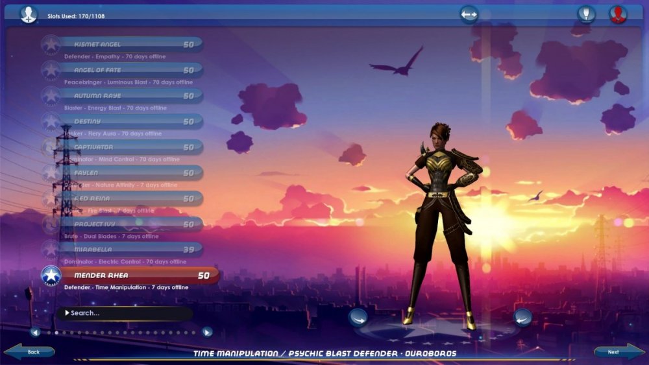This screenshot has width=649, height=365.
Task: Open the lightbulb hints icon
Action: 586,14
